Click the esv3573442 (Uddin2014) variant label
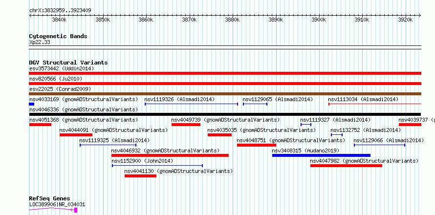The height and width of the screenshot is (215, 435). (x=62, y=68)
